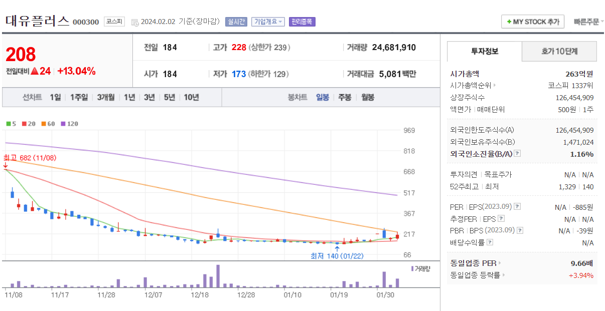This screenshot has height=311, width=605.
Task: Click the 52주최고 최저 value 1,329 | 140
Action: point(576,186)
